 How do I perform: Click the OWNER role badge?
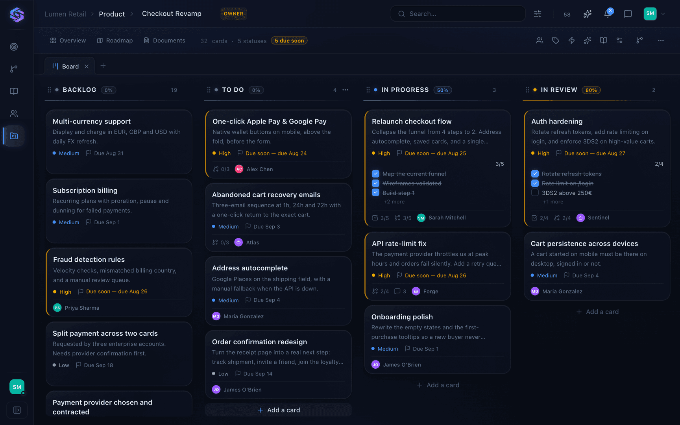[x=233, y=14]
